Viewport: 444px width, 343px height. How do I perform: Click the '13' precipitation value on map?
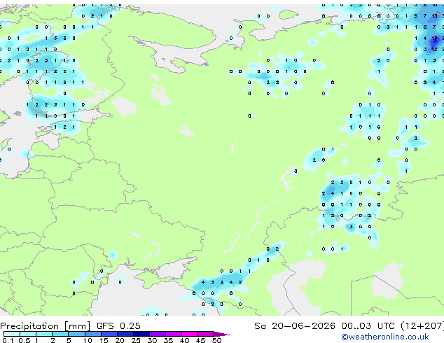(x=434, y=16)
